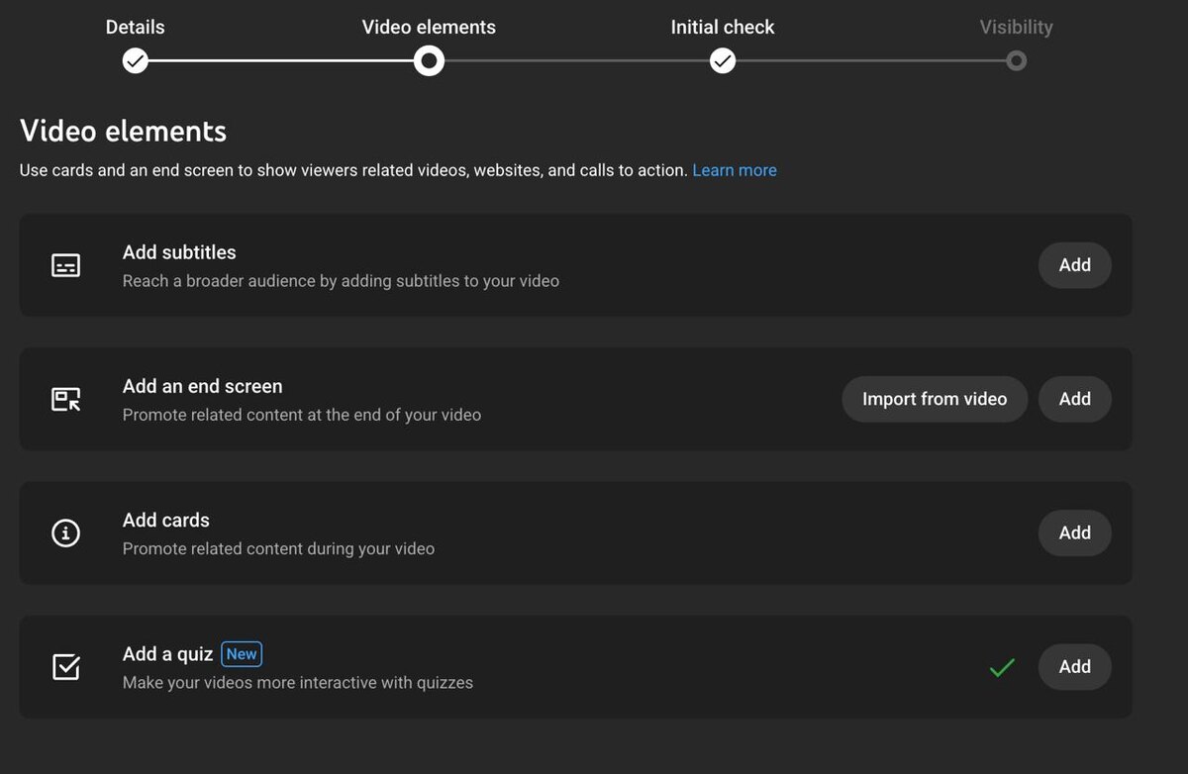Jump to the Visibility step label
This screenshot has height=774, width=1188.
coord(1016,27)
